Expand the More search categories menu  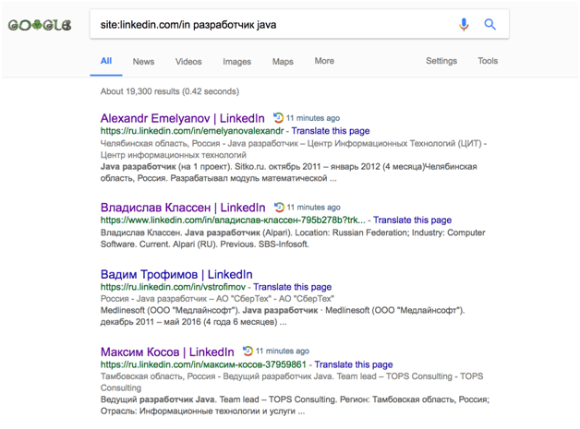tap(324, 61)
